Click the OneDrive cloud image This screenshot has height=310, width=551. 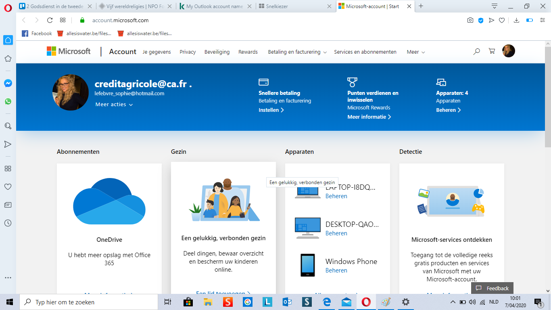click(109, 201)
